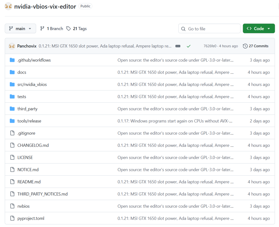Click the file icon for NOTICE.md

point(12,169)
